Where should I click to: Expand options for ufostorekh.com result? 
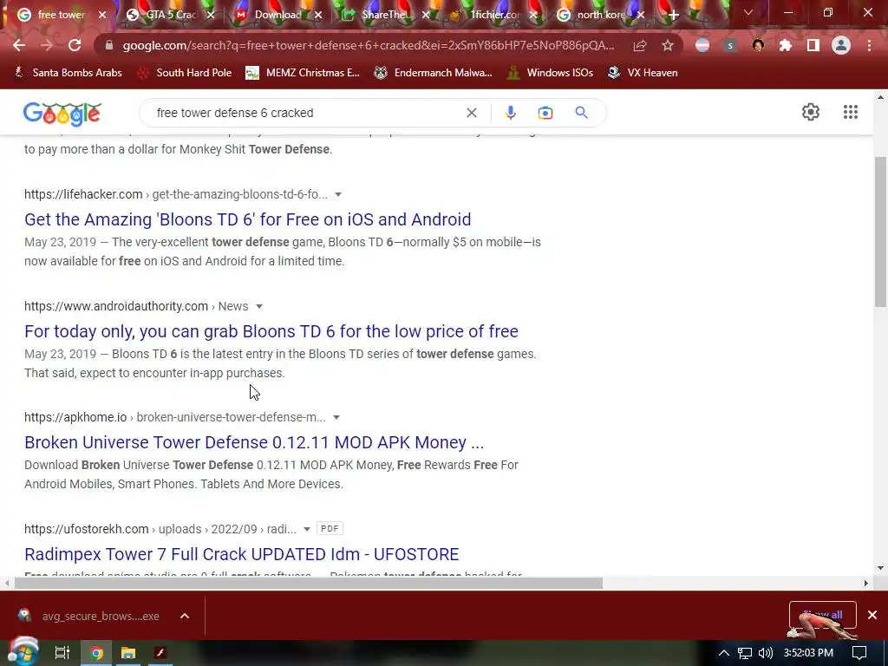tap(306, 529)
